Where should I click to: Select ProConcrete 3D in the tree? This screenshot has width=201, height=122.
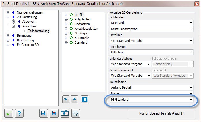click(x=28, y=45)
